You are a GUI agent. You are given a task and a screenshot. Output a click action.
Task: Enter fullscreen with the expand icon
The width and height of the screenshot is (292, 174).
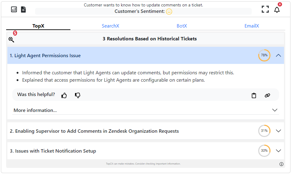tap(265, 9)
